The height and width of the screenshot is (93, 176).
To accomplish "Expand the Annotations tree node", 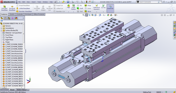I will 1,28.
